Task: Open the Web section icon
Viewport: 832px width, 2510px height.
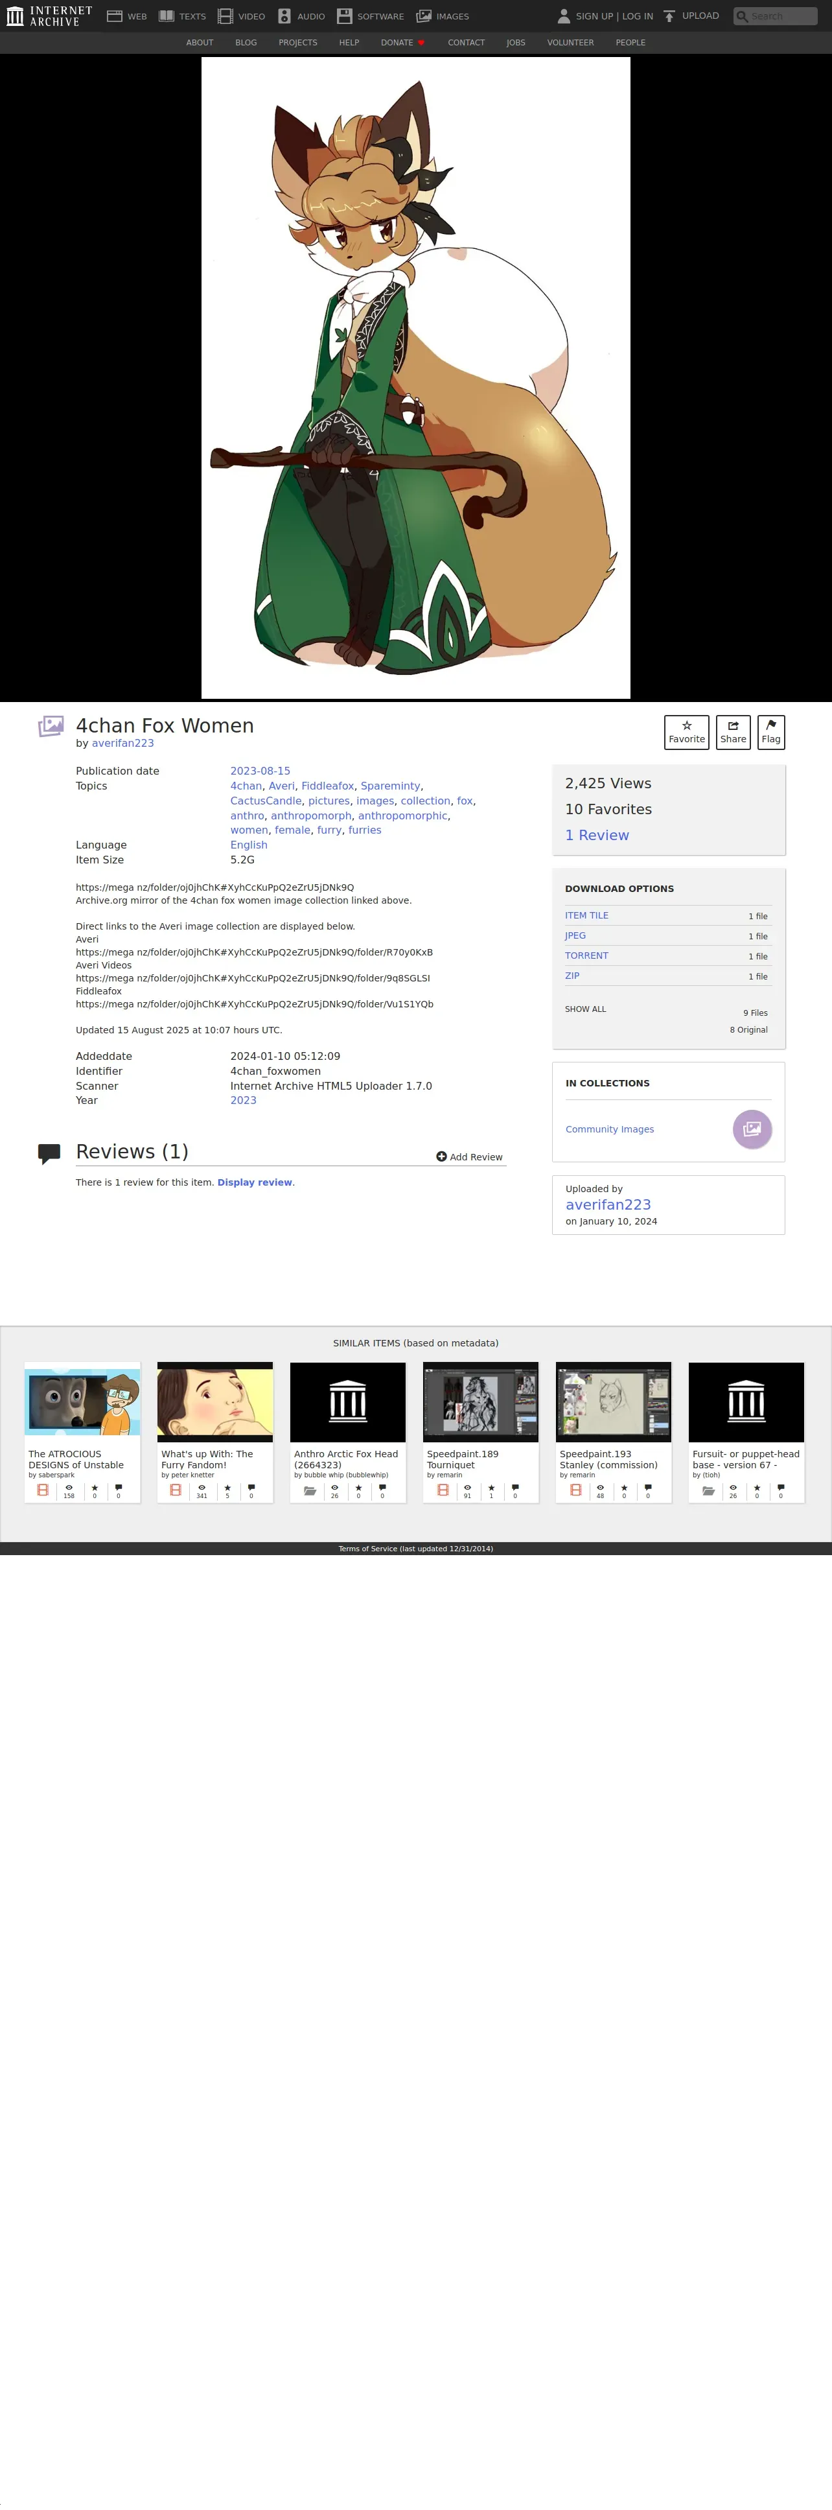Action: coord(114,17)
